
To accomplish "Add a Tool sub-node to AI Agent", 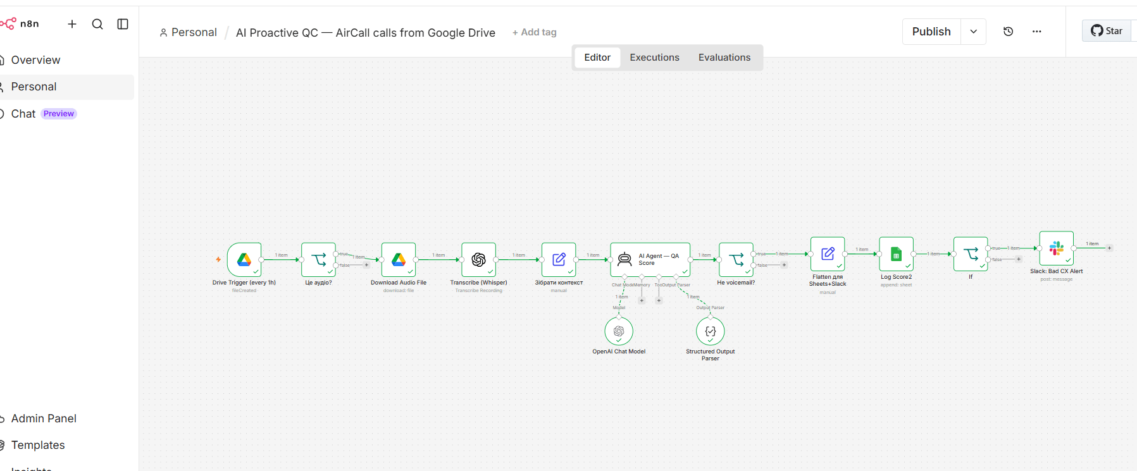I will pos(659,300).
